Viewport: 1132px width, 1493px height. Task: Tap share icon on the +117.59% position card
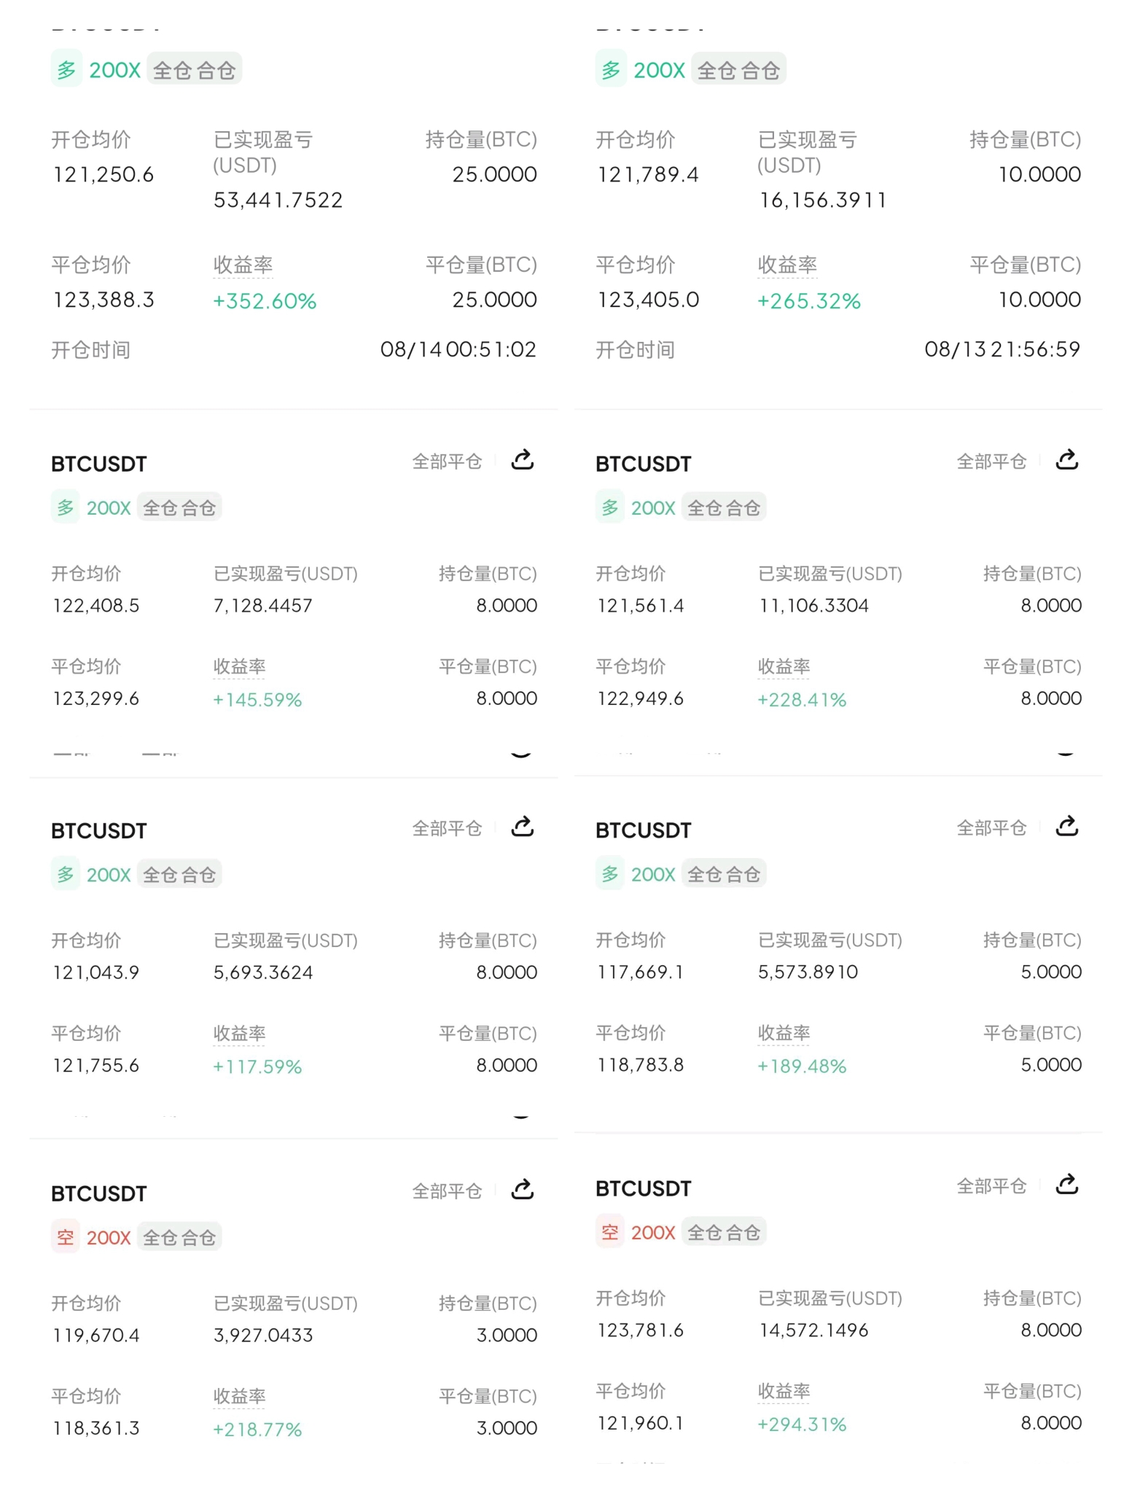coord(523,827)
